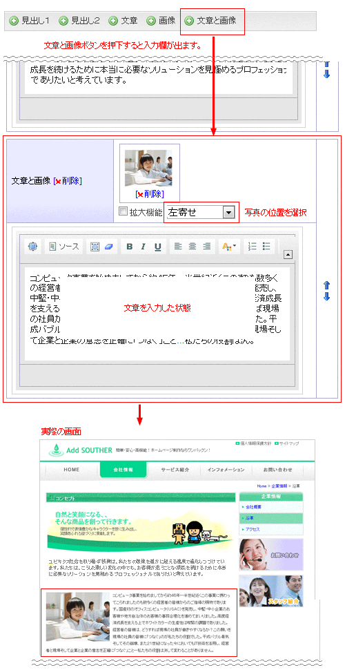Image resolution: width=345 pixels, height=670 pixels.
Task: Delete the 文章と画像 block via its 削除 link
Action: coord(68,181)
